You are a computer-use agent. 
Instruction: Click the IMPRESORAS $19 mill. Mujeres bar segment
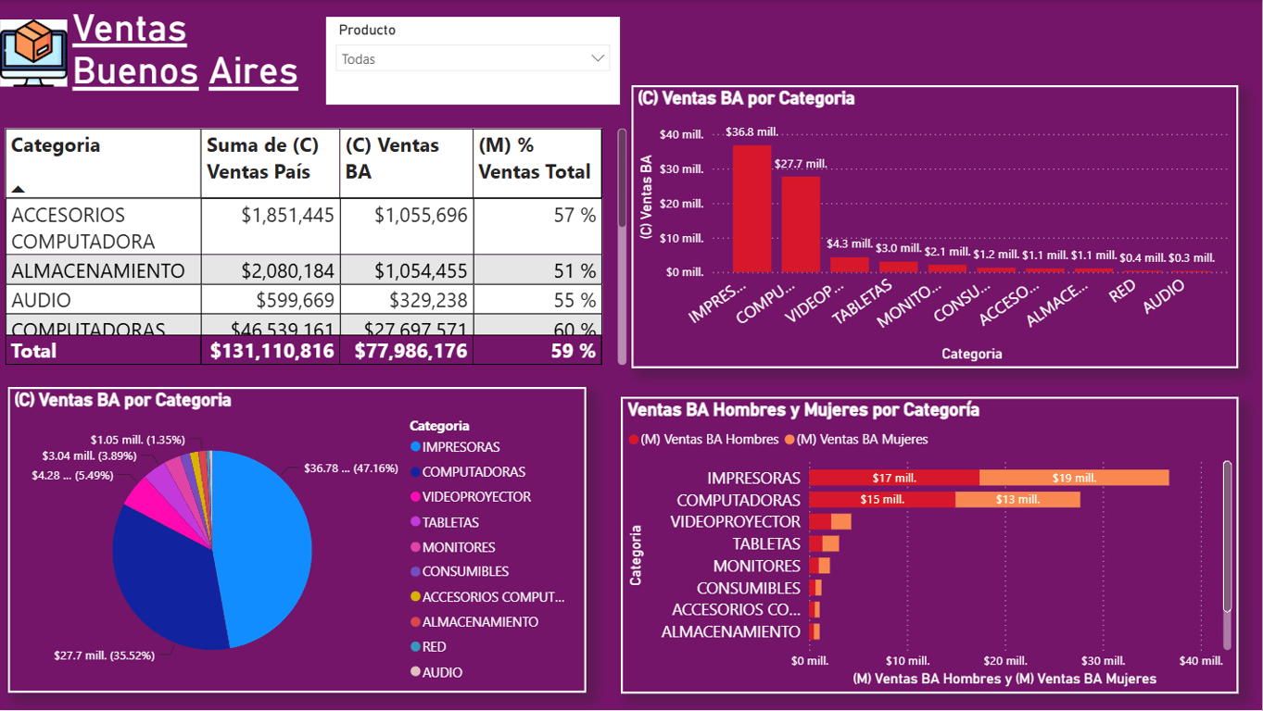[x=1074, y=478]
